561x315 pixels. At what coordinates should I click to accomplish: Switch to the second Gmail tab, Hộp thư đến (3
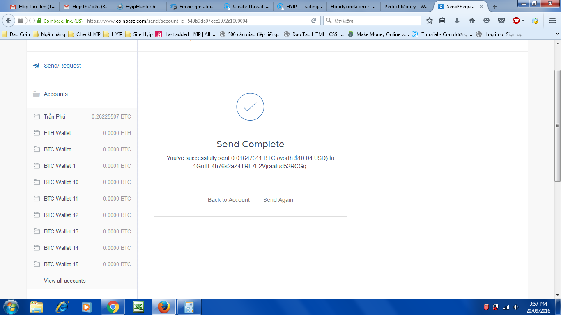click(x=86, y=7)
